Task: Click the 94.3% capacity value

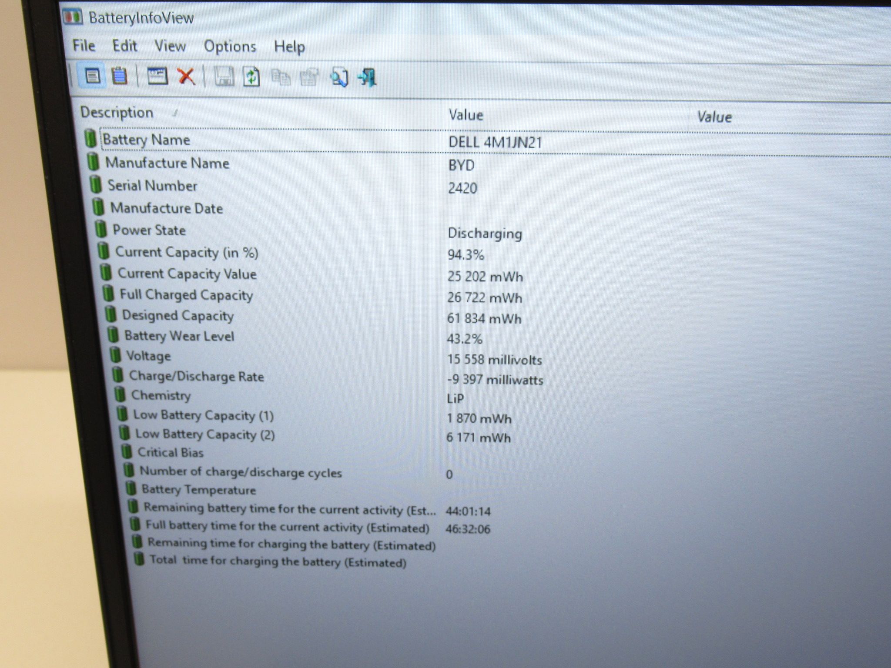Action: pyautogui.click(x=466, y=254)
